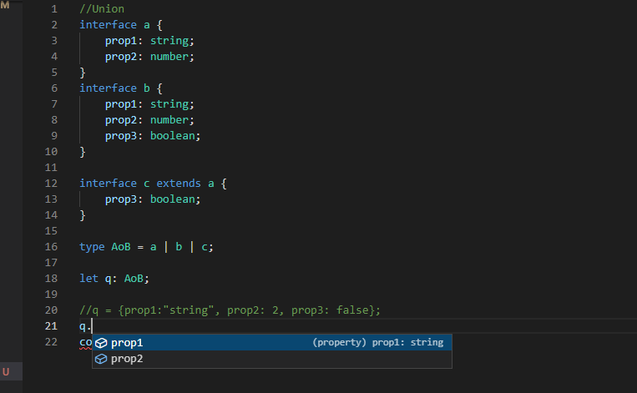Click the red-underlined 'co' text on line 22
The height and width of the screenshot is (393, 637).
[x=85, y=343]
